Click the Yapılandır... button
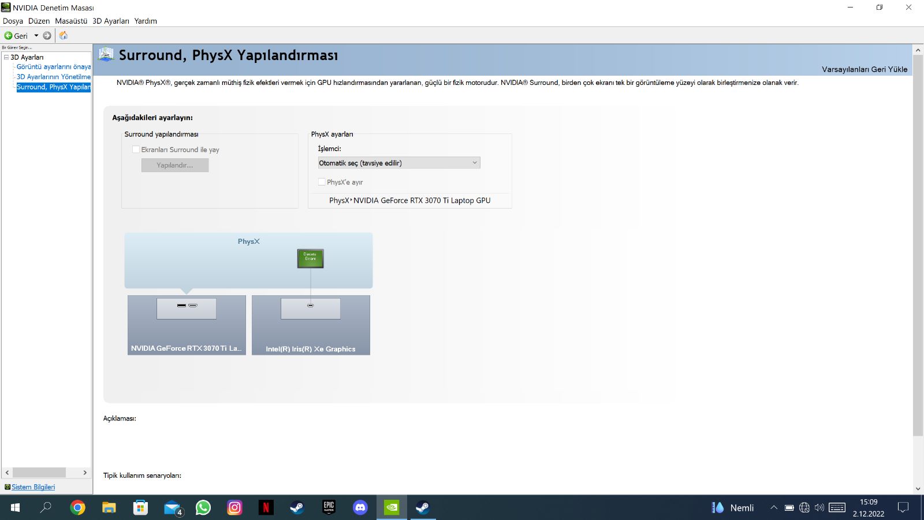Viewport: 924px width, 520px height. [x=175, y=165]
